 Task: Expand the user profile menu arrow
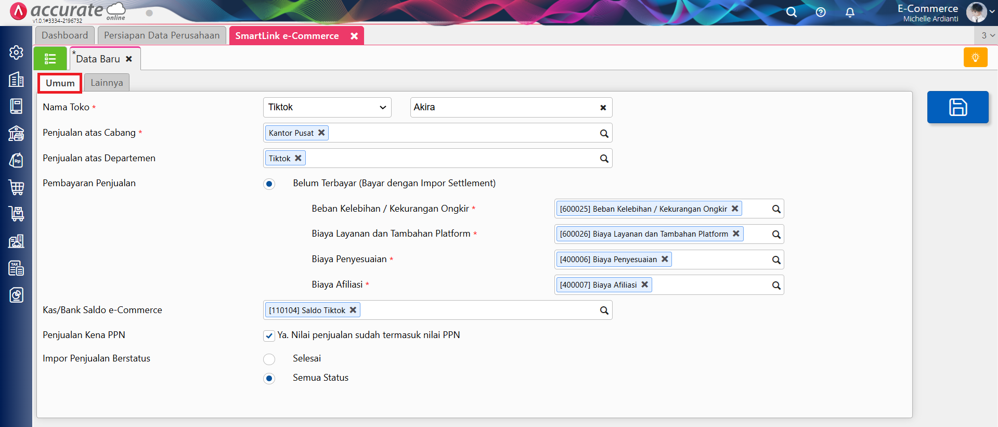coord(992,11)
